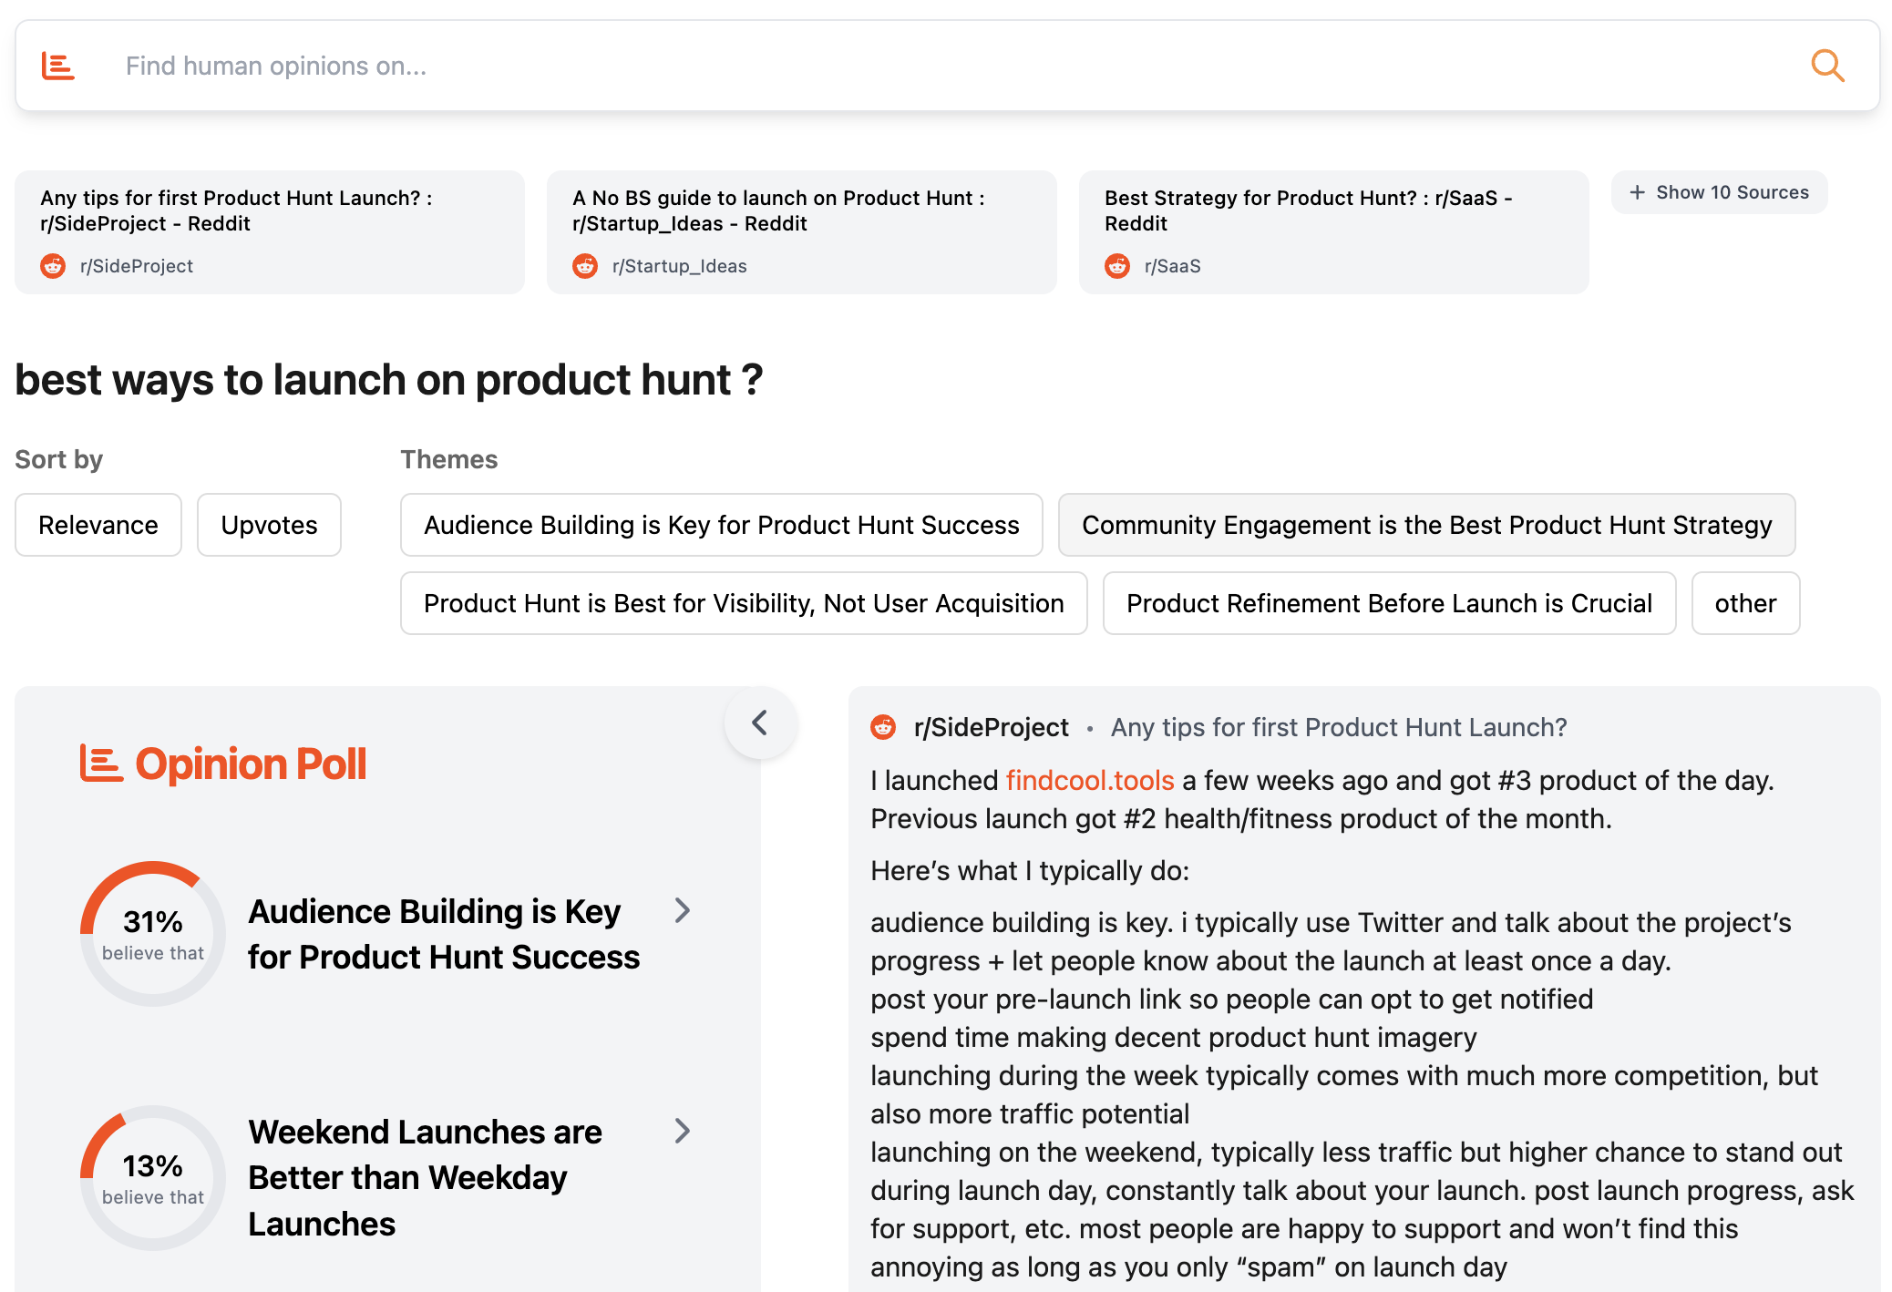Select the Audience Building is Key theme
Viewport: 1892px width, 1292px height.
click(721, 525)
